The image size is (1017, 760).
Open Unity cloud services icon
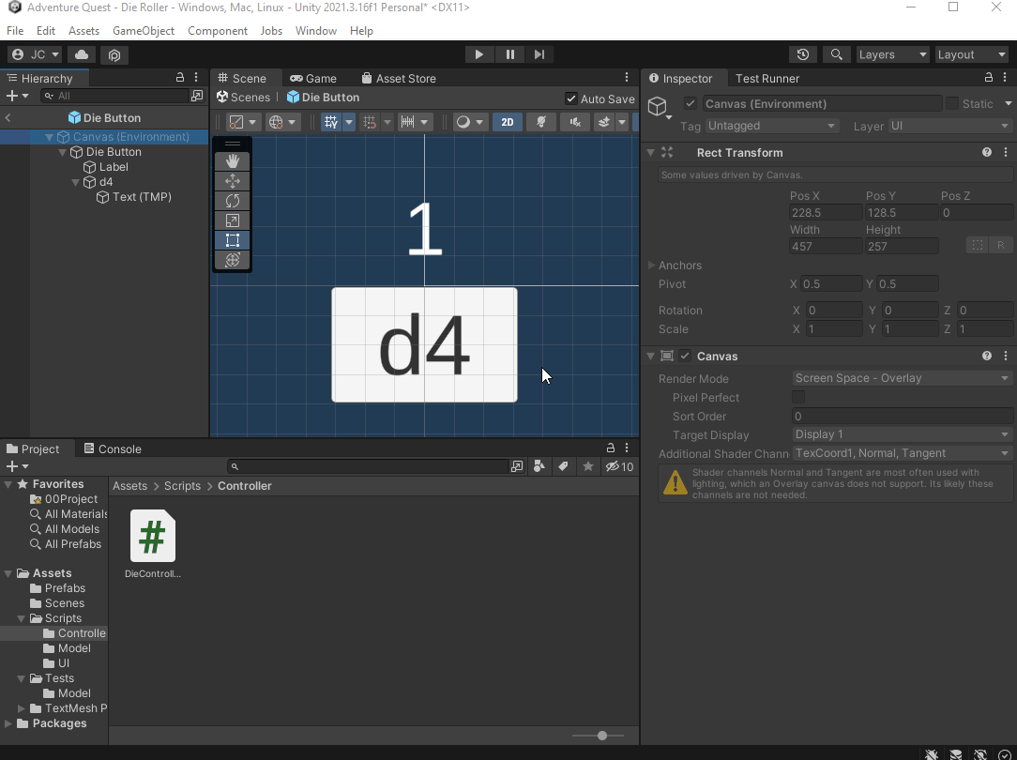pos(82,54)
